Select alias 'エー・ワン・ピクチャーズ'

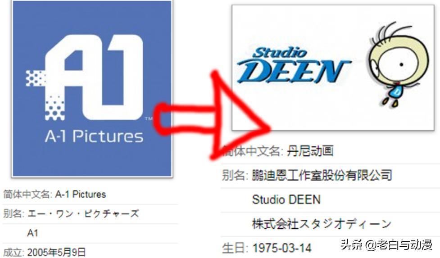point(83,214)
